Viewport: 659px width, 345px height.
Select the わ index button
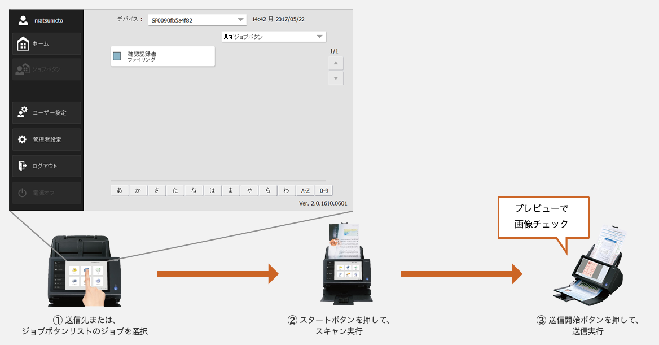287,190
